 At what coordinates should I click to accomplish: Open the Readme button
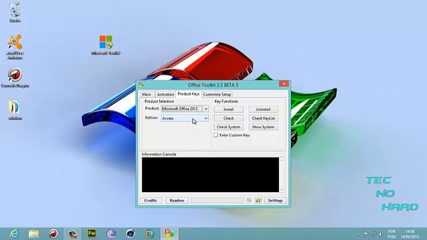coord(177,200)
